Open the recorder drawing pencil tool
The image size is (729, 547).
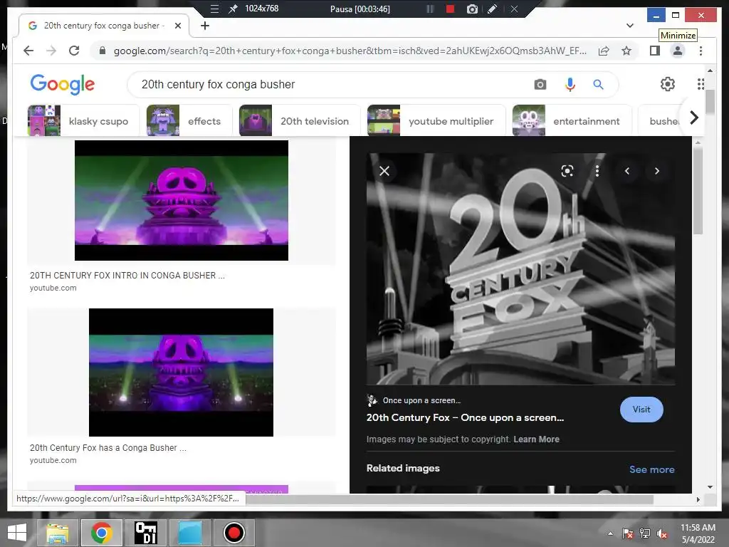[x=493, y=9]
